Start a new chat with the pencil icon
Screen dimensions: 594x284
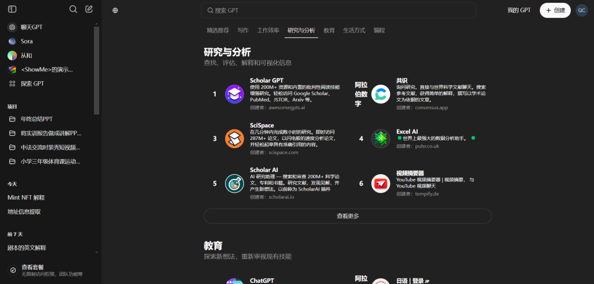pyautogui.click(x=89, y=9)
